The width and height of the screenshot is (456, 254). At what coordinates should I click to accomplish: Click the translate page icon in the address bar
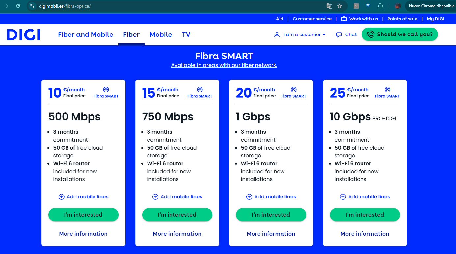coord(329,6)
